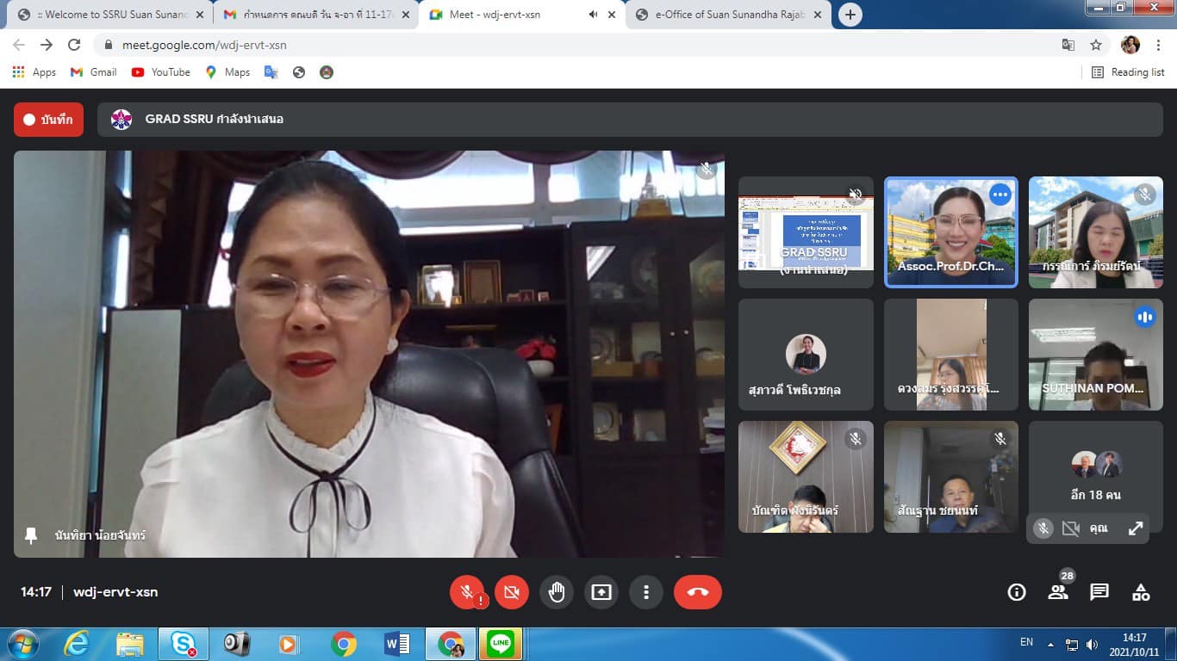Open Reading list
Screen dimensions: 1177x661
[1128, 72]
